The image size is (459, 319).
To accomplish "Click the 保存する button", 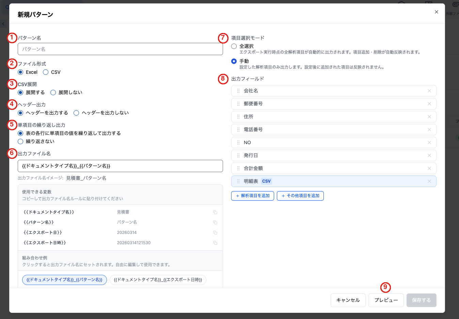I will [x=422, y=300].
